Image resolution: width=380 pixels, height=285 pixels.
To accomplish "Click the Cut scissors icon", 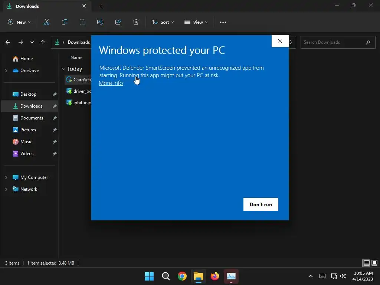I will [x=46, y=22].
